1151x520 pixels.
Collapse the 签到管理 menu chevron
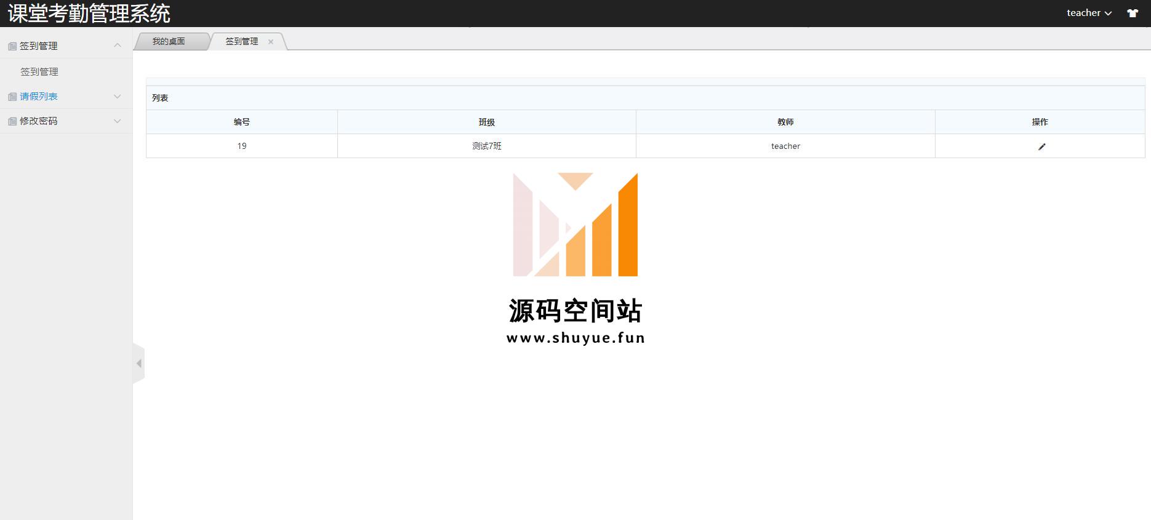pyautogui.click(x=118, y=46)
